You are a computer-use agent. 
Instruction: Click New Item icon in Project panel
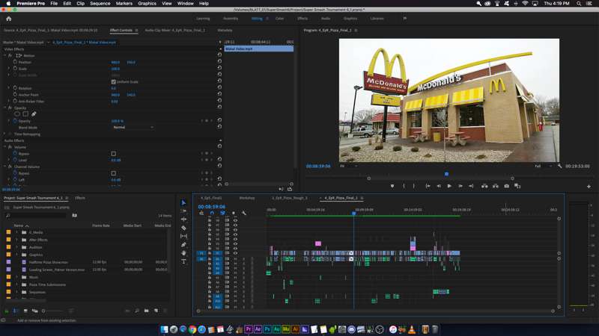point(156,311)
